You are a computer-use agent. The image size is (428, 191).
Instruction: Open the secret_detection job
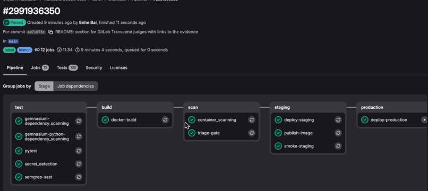41,164
